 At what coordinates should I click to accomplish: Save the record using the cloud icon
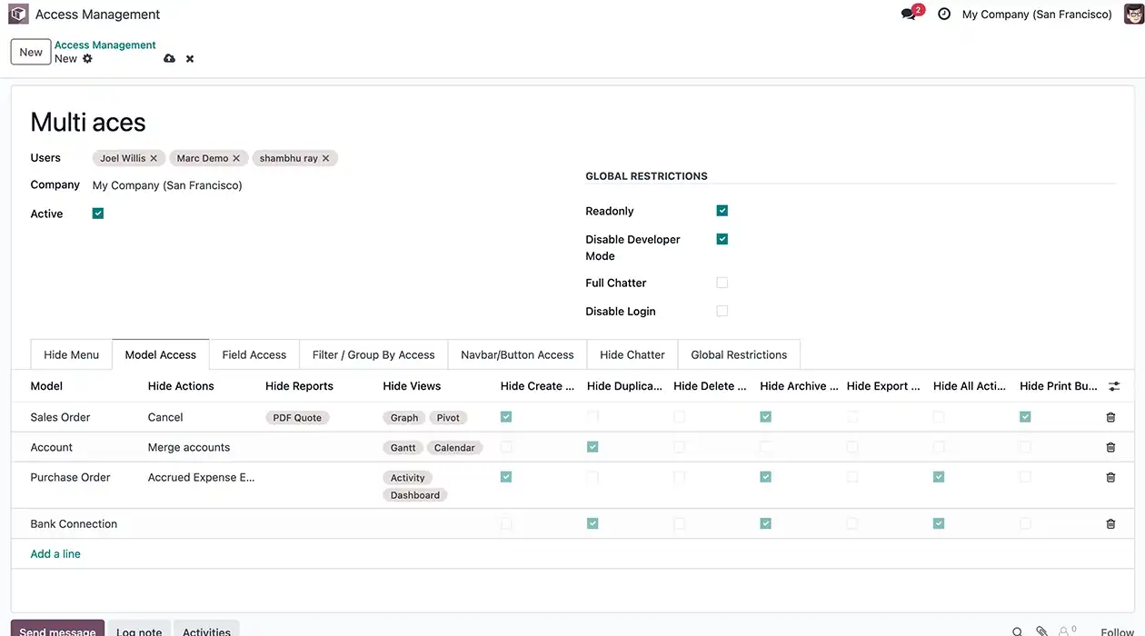169,58
